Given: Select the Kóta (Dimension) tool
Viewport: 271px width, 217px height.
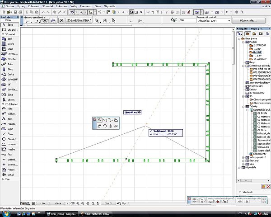Looking at the screenshot, I should pos(9,108).
